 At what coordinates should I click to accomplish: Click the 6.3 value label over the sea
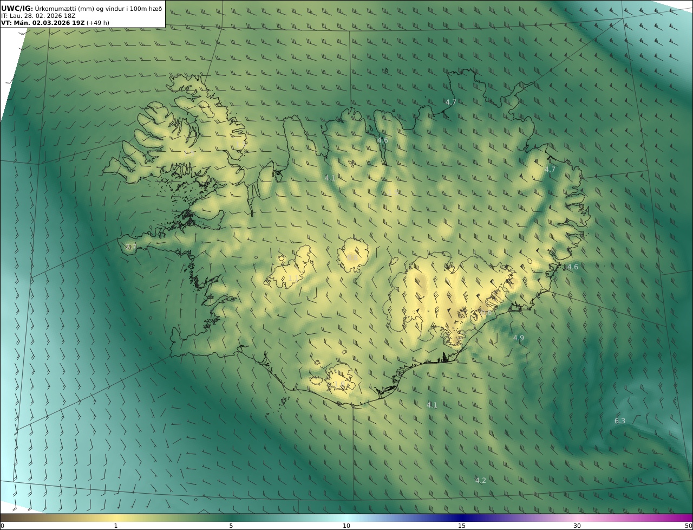point(620,421)
